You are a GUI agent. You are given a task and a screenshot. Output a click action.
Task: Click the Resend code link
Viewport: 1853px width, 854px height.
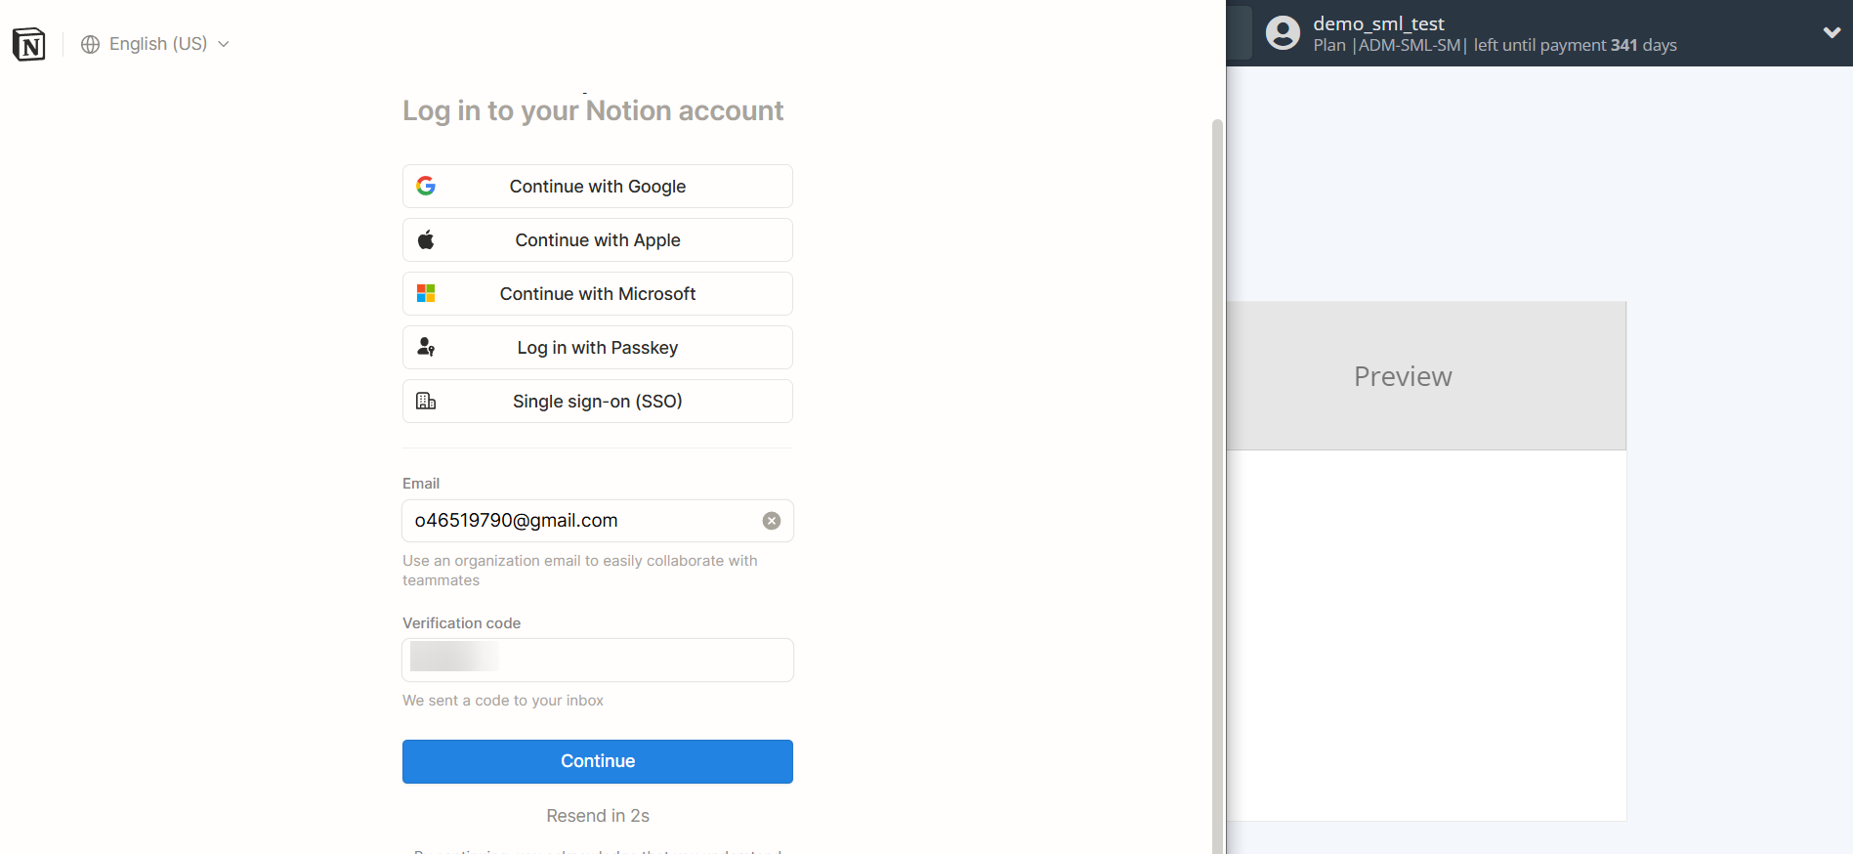click(x=597, y=815)
